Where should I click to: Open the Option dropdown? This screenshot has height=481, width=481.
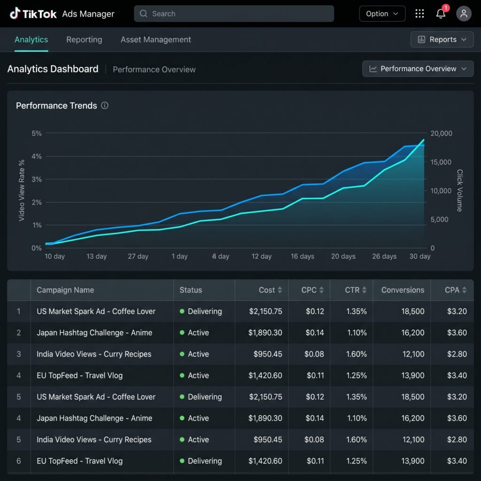[382, 14]
